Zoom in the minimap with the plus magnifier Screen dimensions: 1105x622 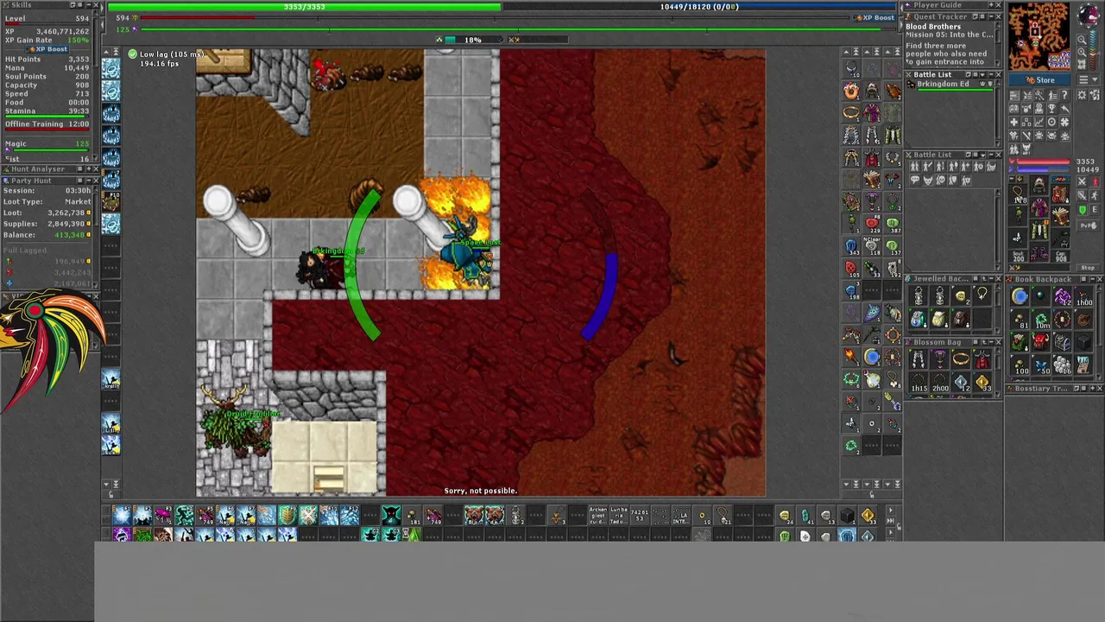click(1082, 52)
